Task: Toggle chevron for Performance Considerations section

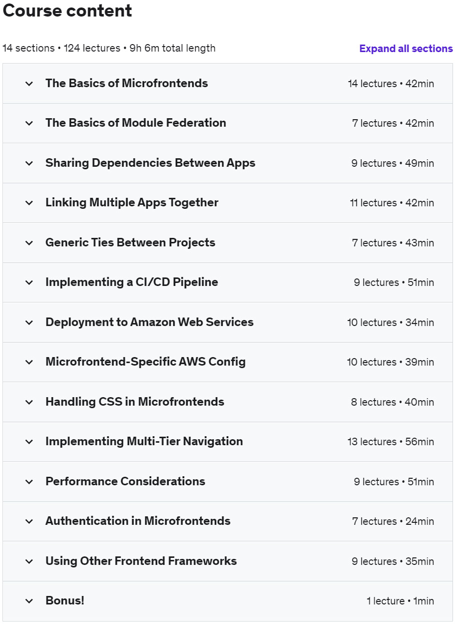Action: [29, 482]
